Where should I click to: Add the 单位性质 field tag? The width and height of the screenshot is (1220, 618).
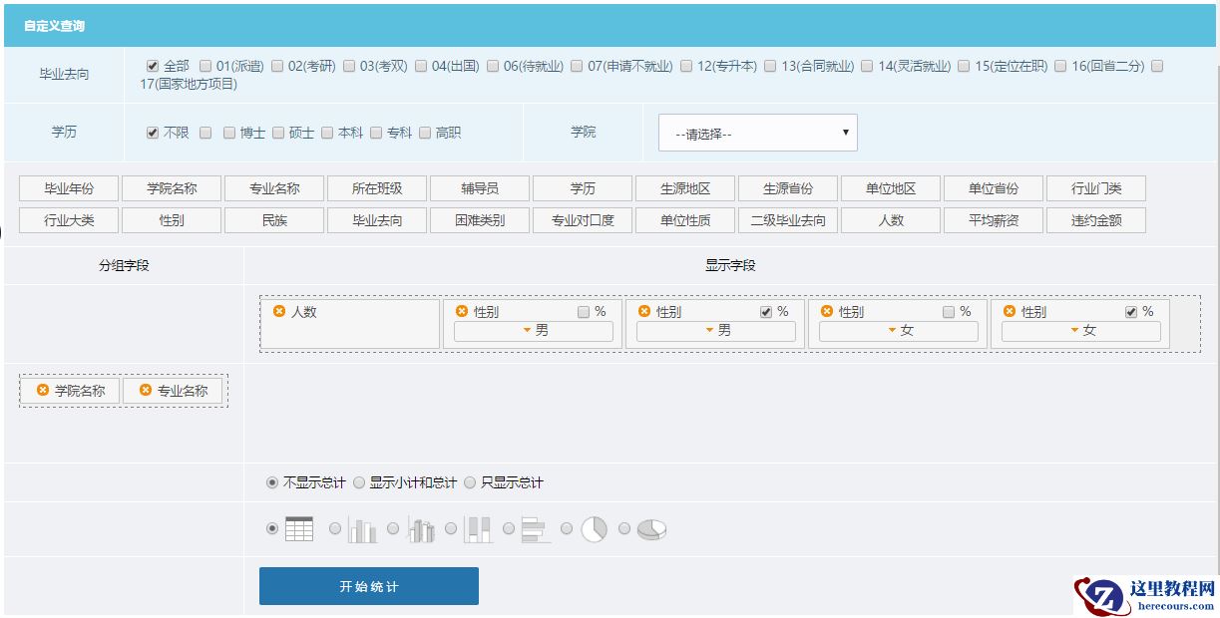[x=685, y=220]
